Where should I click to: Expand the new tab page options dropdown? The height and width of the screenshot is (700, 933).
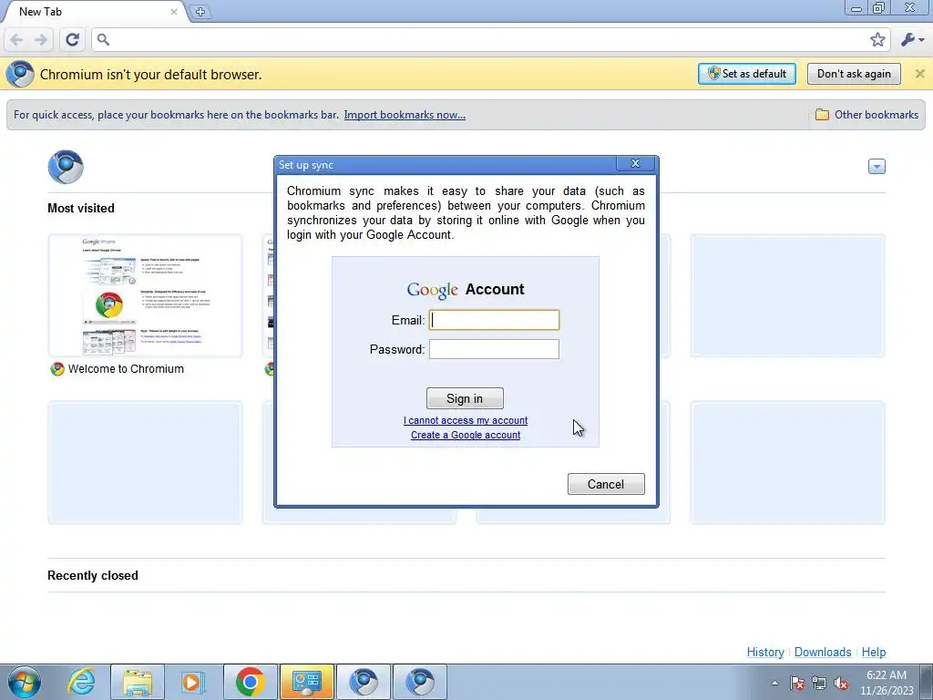877,167
